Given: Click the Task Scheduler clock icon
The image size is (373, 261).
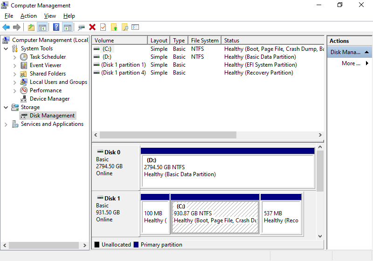Looking at the screenshot, I should click(24, 57).
